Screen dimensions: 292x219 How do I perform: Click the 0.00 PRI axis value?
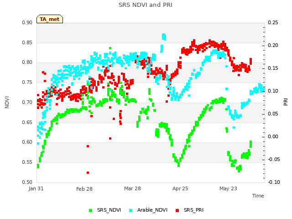(273, 137)
